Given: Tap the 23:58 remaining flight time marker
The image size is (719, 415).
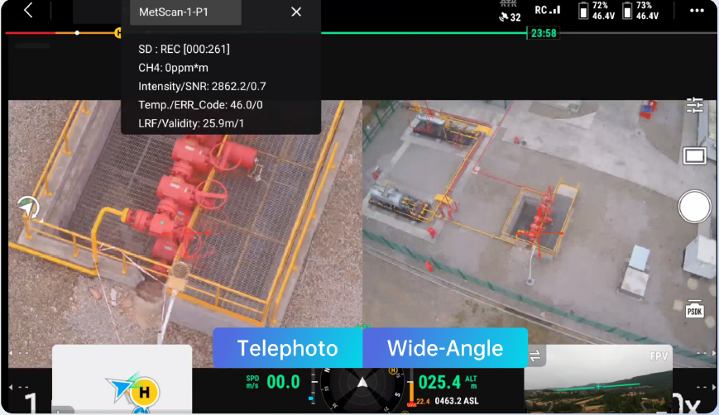Looking at the screenshot, I should point(543,34).
